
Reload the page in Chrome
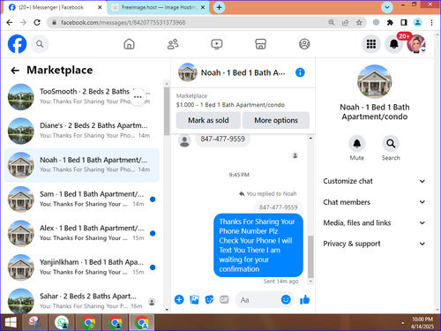37,22
